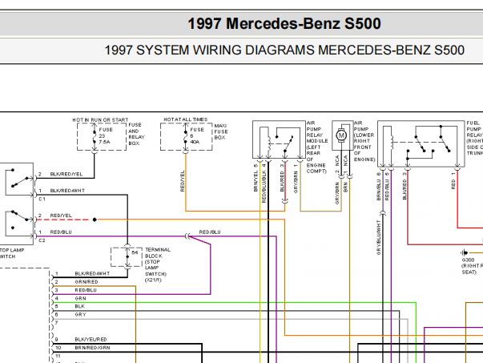
Task: Click the 'C2' connector label
Action: [x=42, y=240]
